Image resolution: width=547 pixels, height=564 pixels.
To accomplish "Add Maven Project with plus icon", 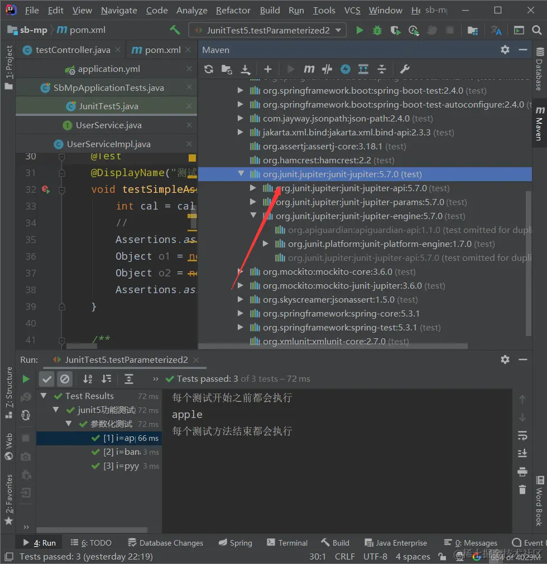I will tap(268, 69).
